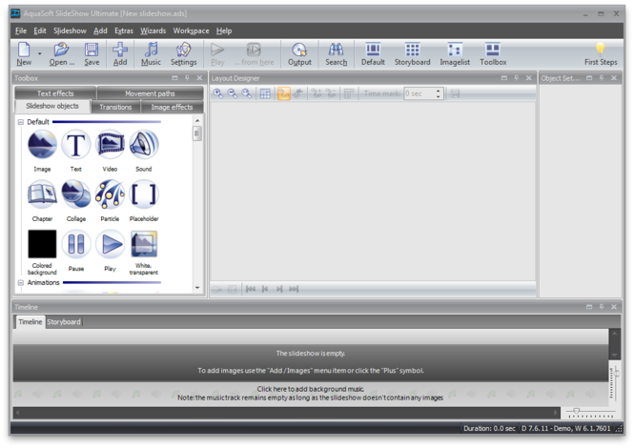Click the timeline horizontal scrollbar
Screen dimensions: 634x448
(x=287, y=413)
